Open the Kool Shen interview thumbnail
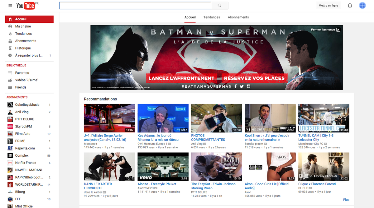The height and width of the screenshot is (208, 374). click(270, 118)
